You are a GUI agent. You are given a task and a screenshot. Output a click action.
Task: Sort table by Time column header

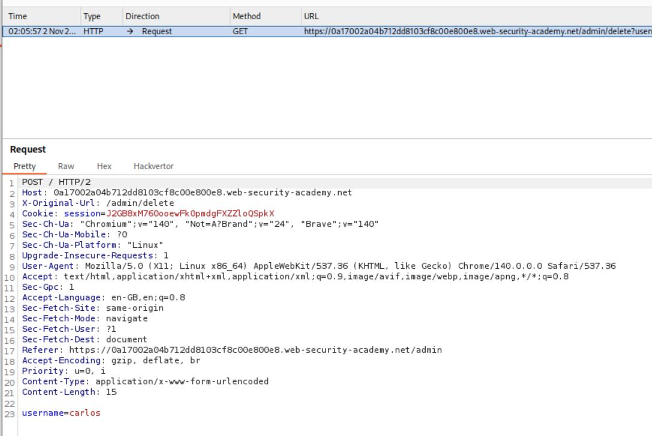click(x=18, y=16)
